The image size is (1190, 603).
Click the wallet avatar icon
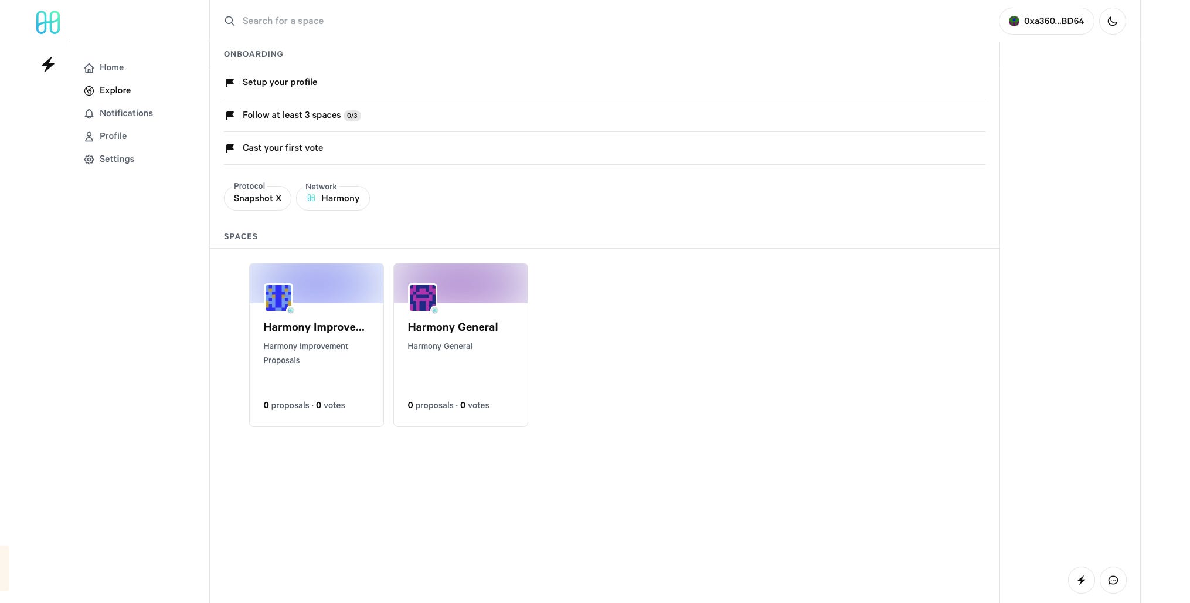[1014, 21]
